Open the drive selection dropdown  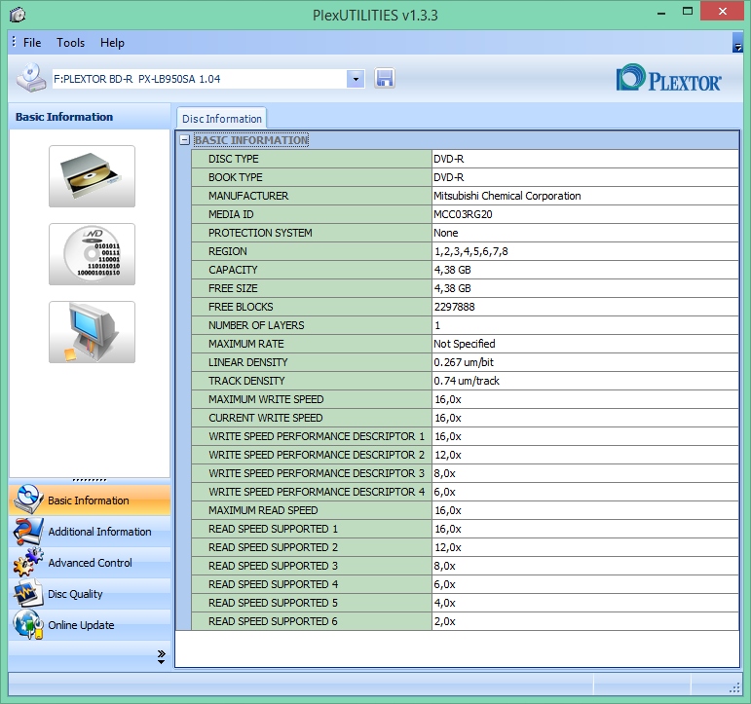[356, 79]
